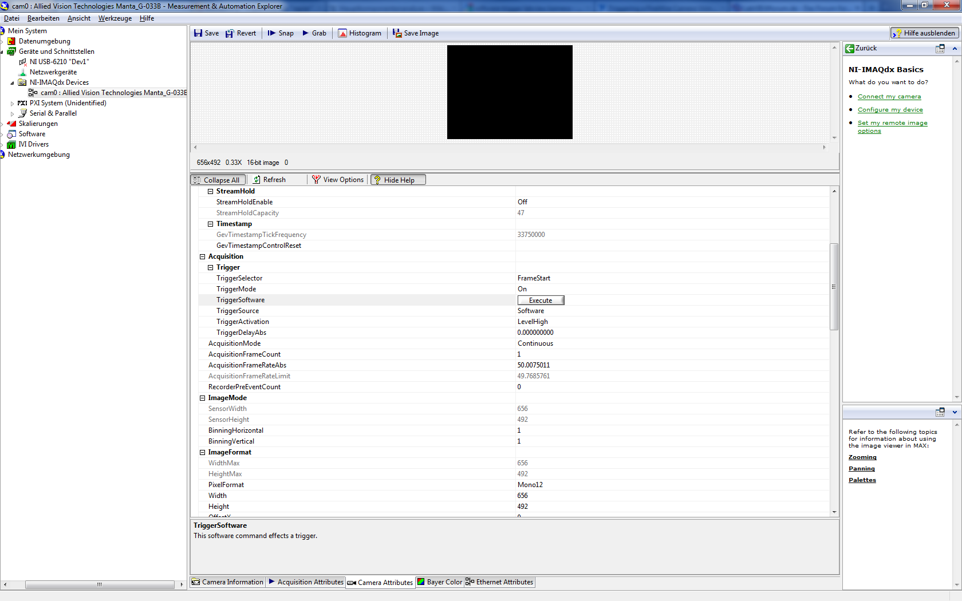Open Connect my camera help link
The height and width of the screenshot is (601, 962).
tap(889, 97)
